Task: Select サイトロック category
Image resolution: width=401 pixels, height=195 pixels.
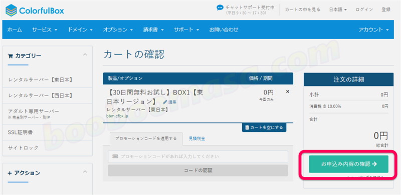Action: pos(47,148)
